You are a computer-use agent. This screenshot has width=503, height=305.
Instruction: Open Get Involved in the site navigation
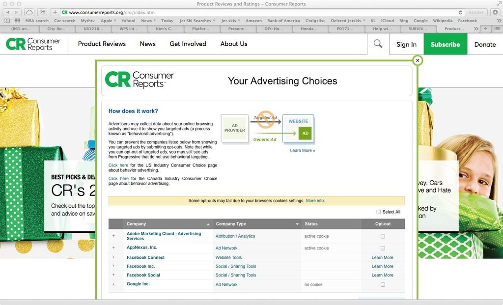[x=188, y=44]
